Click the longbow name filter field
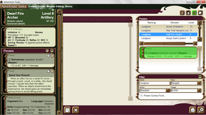The width and height of the screenshot is (206, 115). point(154,83)
